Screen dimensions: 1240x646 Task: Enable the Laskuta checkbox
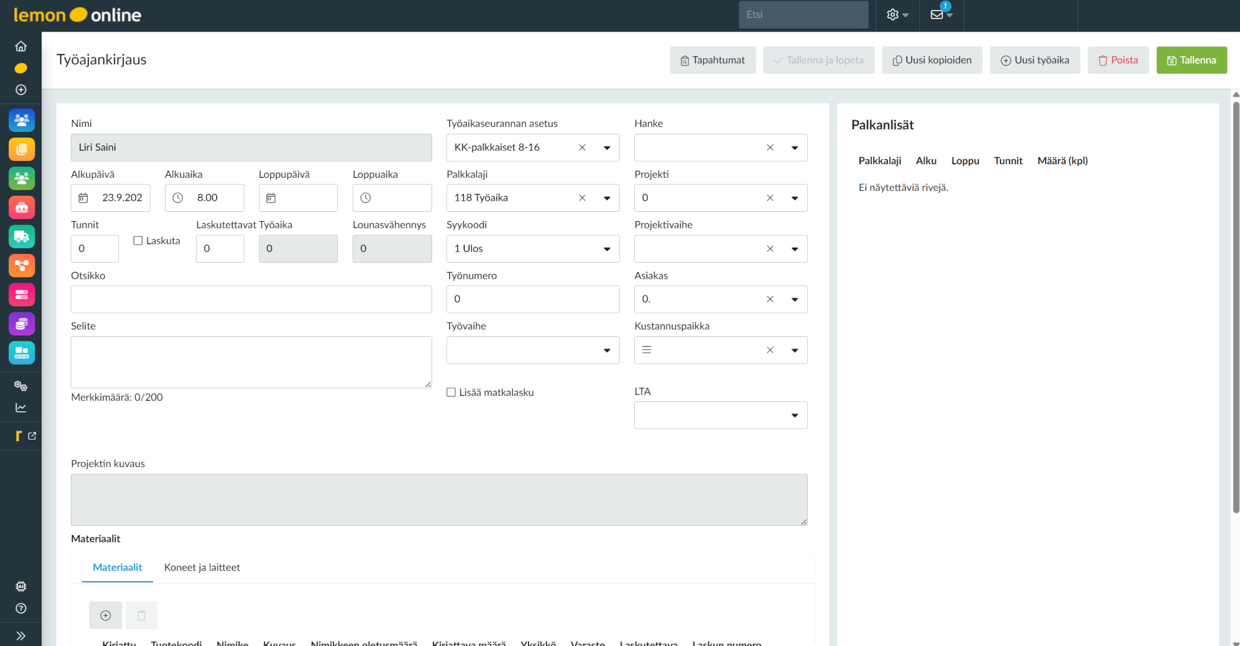tap(138, 240)
